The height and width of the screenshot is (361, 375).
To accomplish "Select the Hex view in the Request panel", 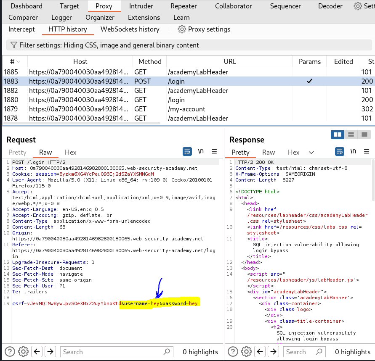I will tap(70, 152).
